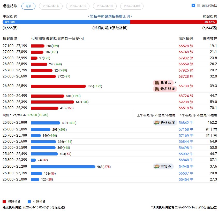The image size is (219, 211).
Task: Click the red bar for 26,500 - 26,599
Action: tap(58, 86)
